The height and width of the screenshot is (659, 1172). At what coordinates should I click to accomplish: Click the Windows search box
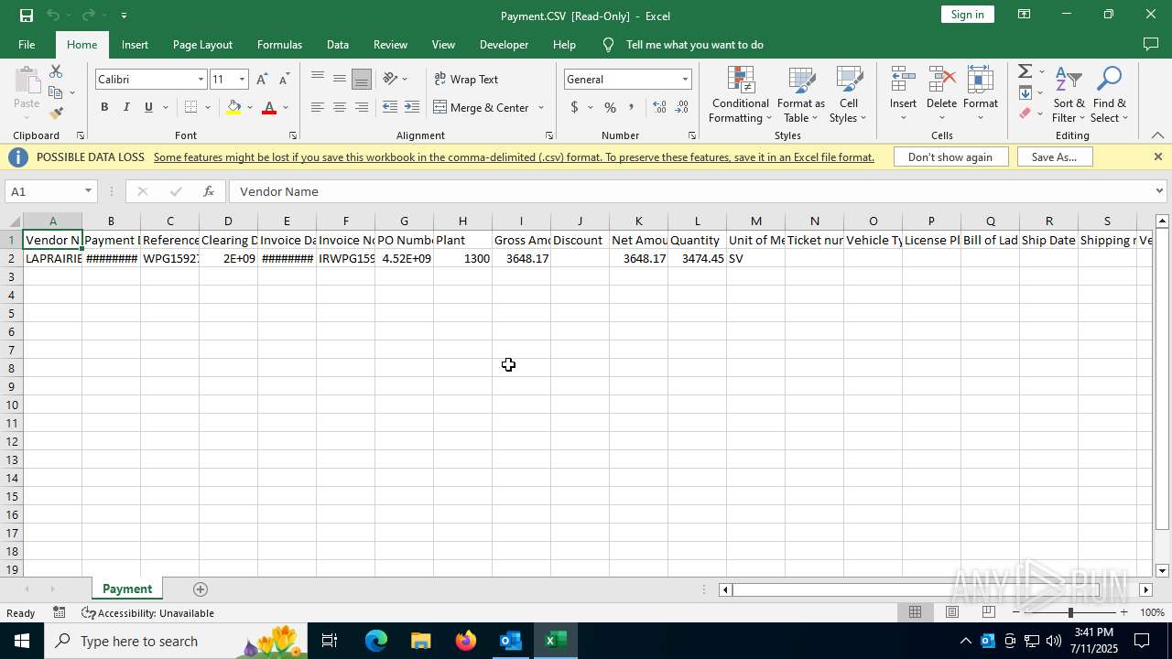click(x=175, y=641)
